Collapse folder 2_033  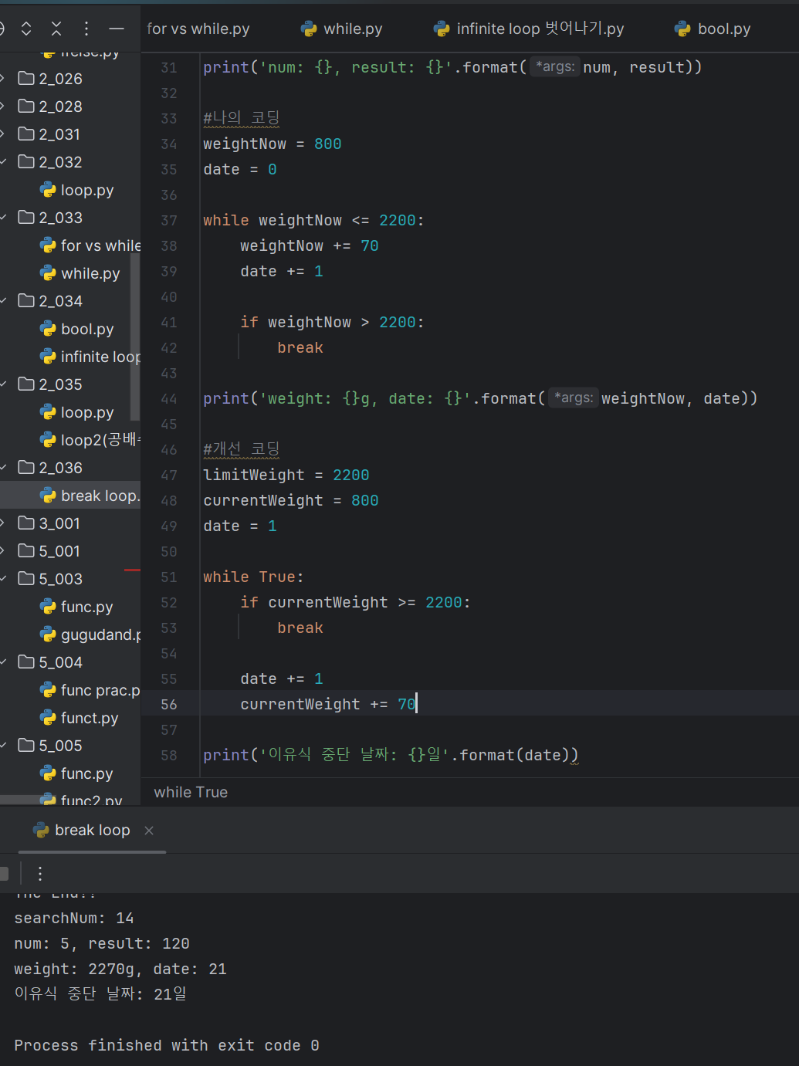pyautogui.click(x=3, y=218)
